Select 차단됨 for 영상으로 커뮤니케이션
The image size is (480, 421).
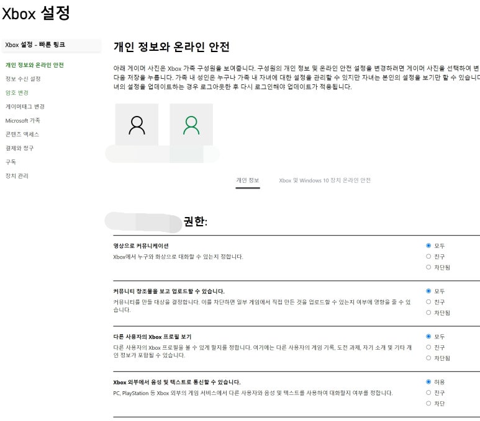tap(428, 267)
